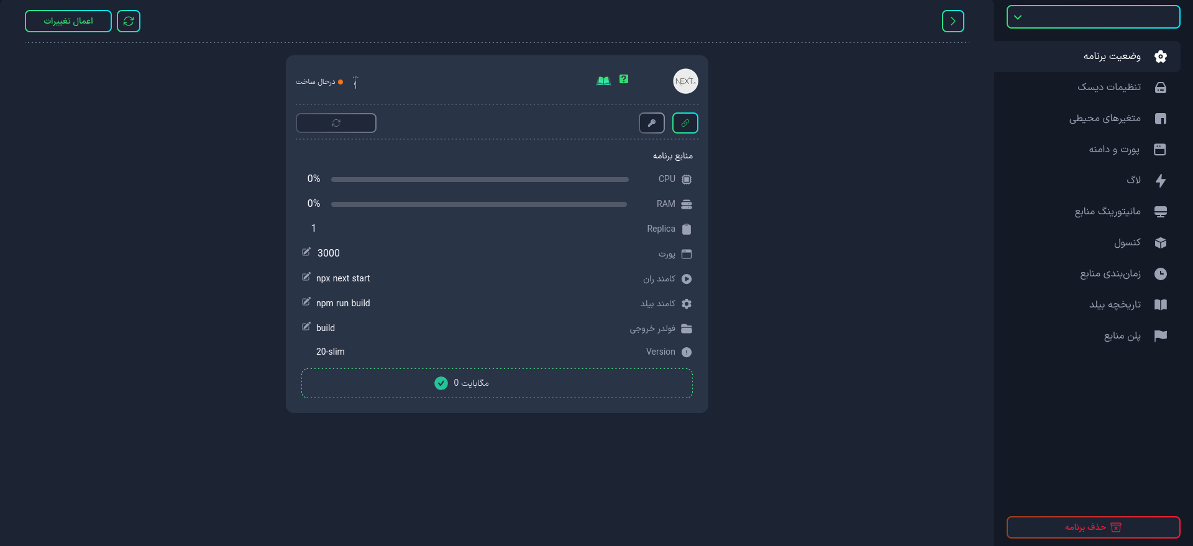Edit the npx next start run command
The height and width of the screenshot is (546, 1193).
pos(306,276)
